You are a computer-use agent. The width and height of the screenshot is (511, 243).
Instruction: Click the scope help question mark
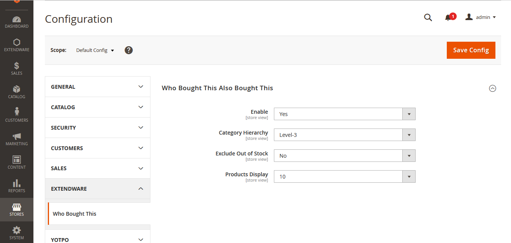click(x=129, y=50)
